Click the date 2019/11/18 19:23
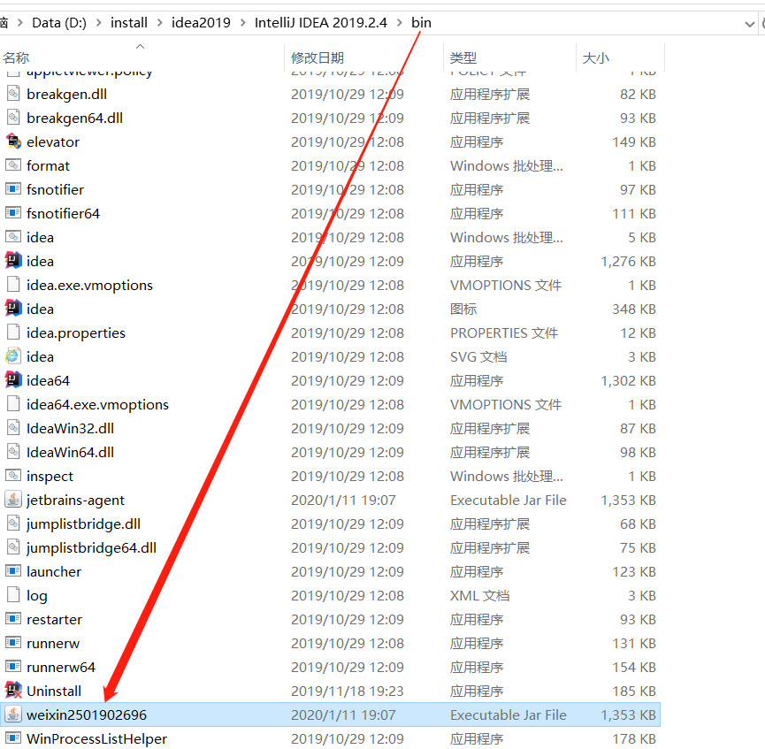765x749 pixels. click(x=348, y=691)
